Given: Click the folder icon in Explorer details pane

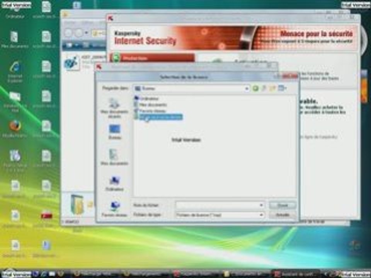Looking at the screenshot, I should pyautogui.click(x=77, y=204).
